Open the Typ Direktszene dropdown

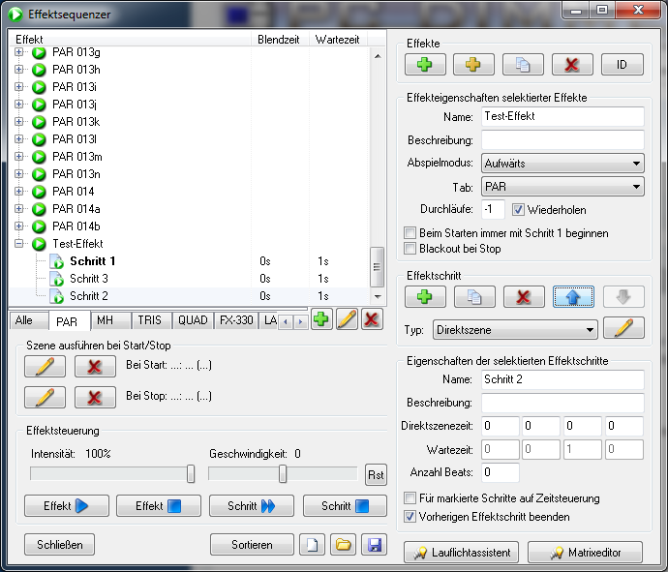(x=514, y=330)
